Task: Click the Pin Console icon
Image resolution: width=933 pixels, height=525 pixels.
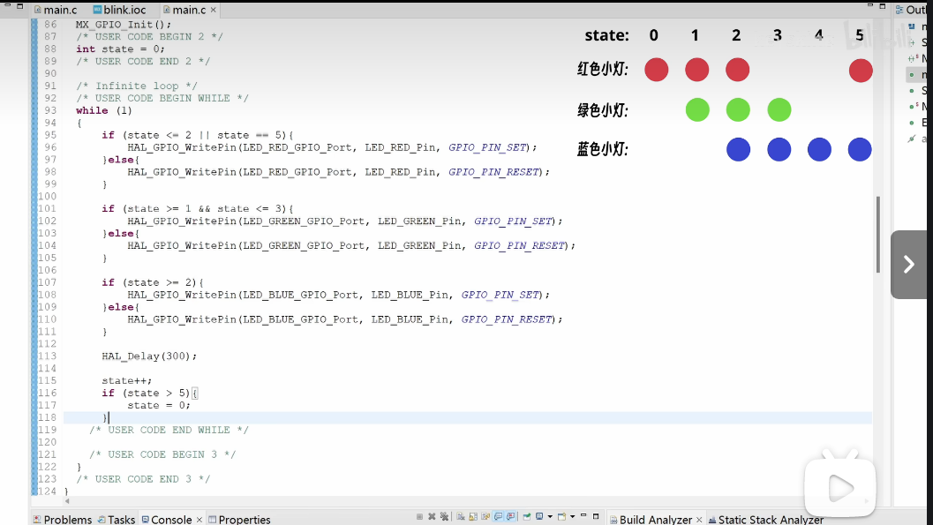Action: [527, 517]
